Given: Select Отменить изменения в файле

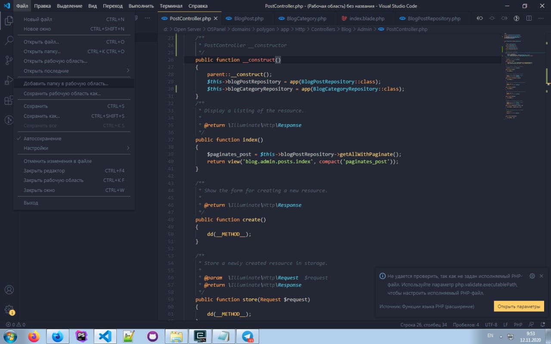Looking at the screenshot, I should point(74,161).
